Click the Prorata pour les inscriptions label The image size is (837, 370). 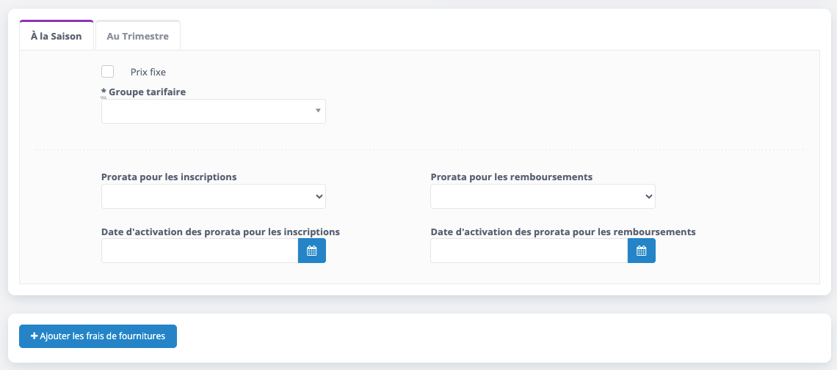click(x=169, y=177)
